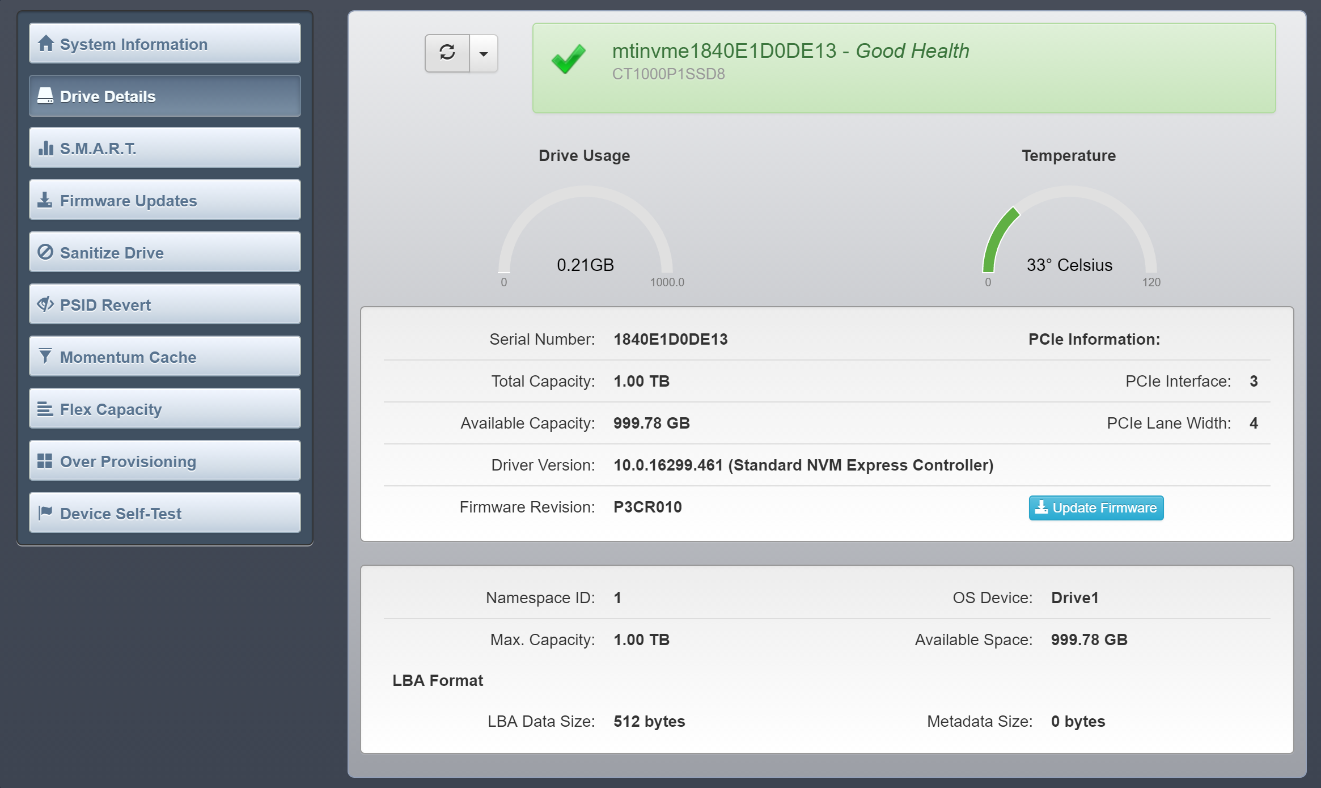
Task: Click the drive icon in Drive Details
Action: (45, 96)
